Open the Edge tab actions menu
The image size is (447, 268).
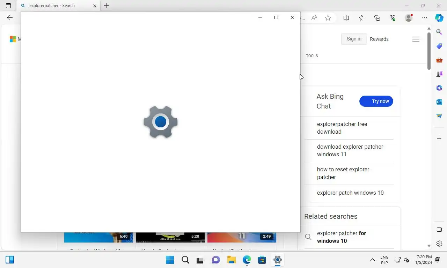coord(8,6)
